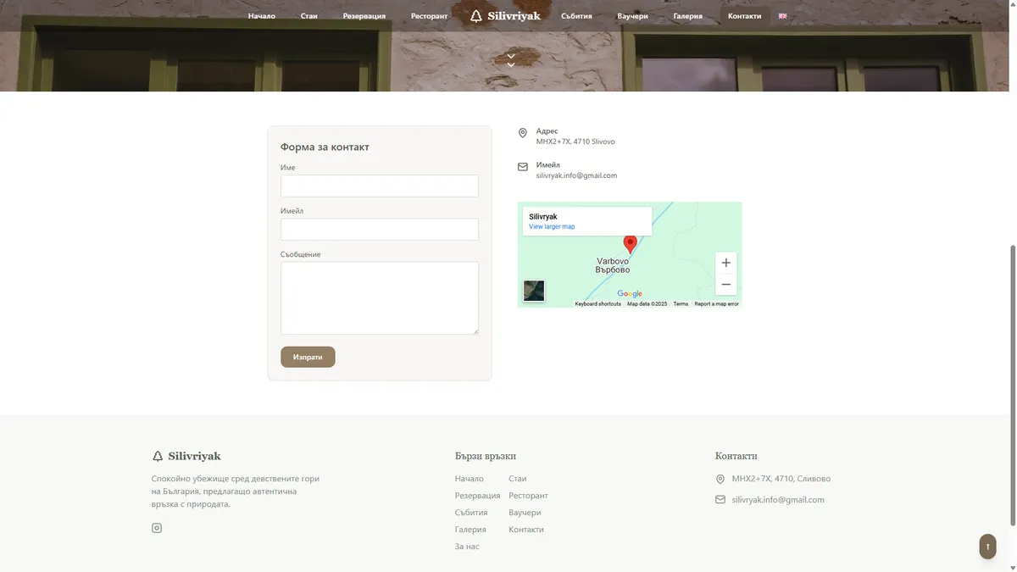
Task: Click the Silivriyak bell logo in header
Action: [505, 16]
